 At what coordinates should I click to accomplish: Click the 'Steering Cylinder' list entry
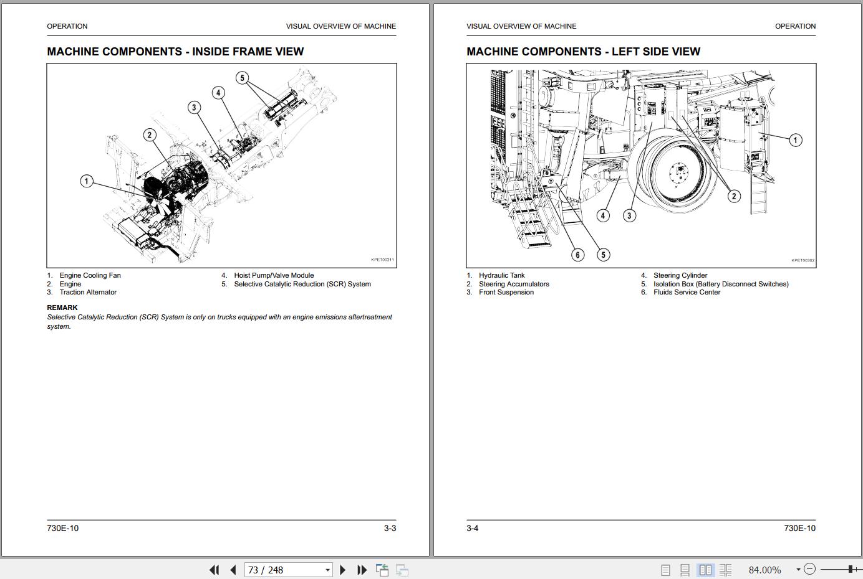(680, 275)
